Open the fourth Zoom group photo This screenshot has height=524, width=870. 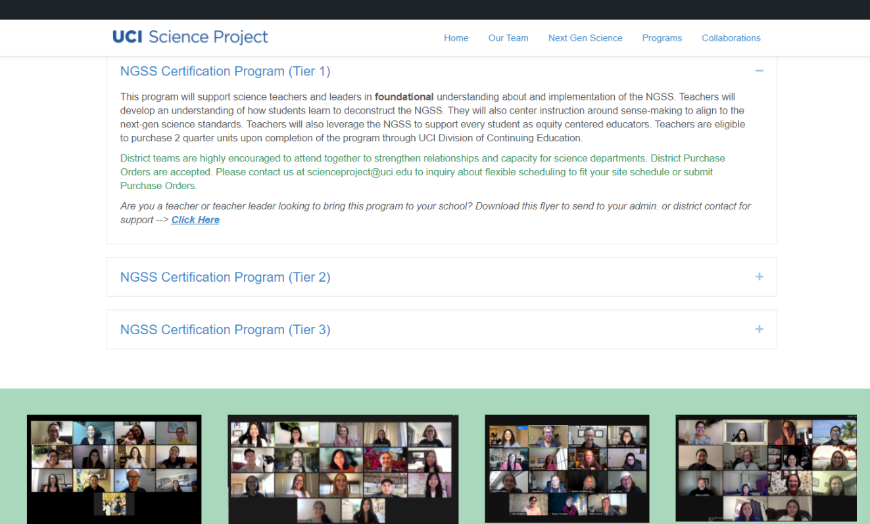[x=765, y=468]
